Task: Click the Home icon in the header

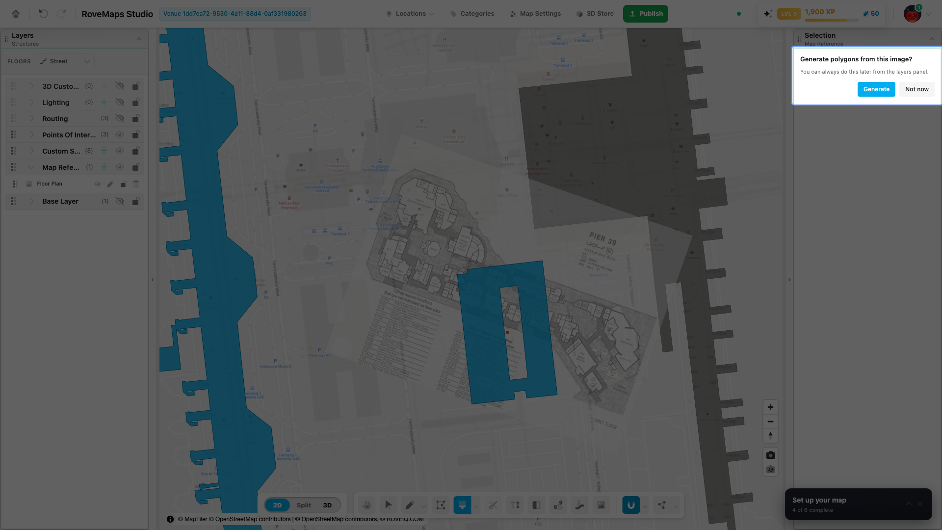Action: coord(16,14)
